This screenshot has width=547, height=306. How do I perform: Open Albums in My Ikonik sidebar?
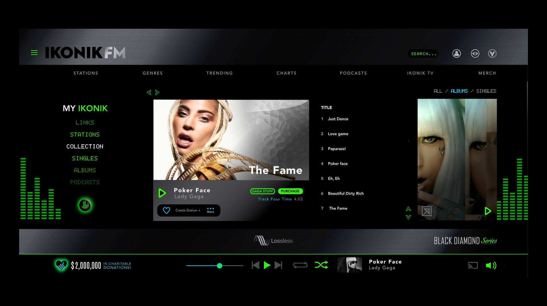(x=85, y=170)
